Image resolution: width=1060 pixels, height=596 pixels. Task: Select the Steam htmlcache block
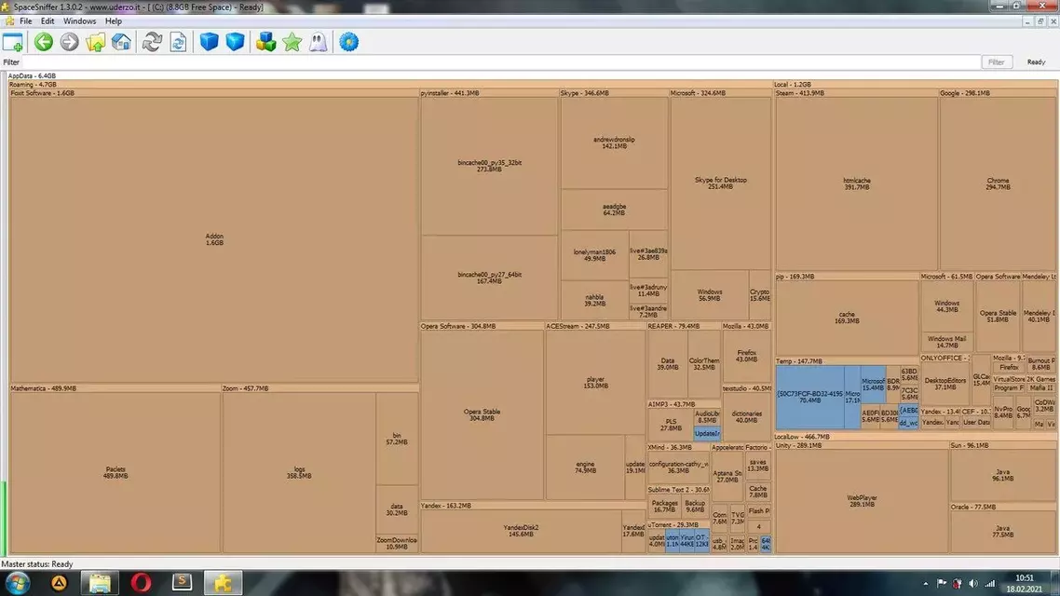(x=857, y=183)
